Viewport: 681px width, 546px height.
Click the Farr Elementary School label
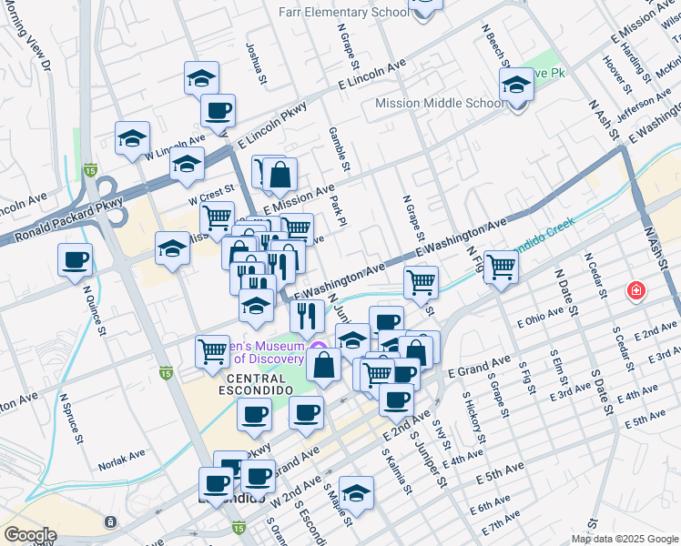click(x=344, y=12)
